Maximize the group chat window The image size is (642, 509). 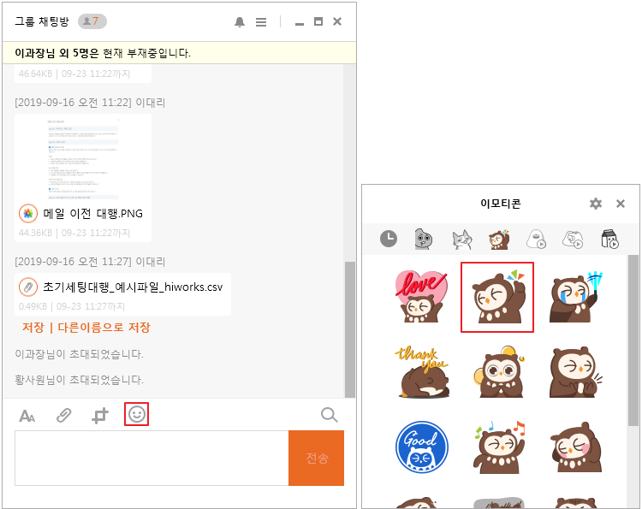click(x=318, y=21)
